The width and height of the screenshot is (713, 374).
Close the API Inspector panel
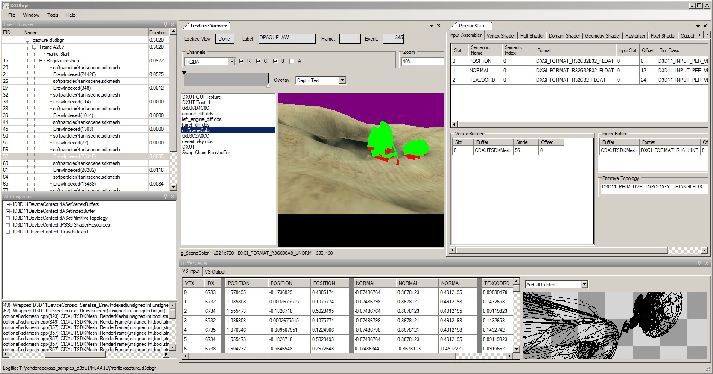[x=172, y=197]
